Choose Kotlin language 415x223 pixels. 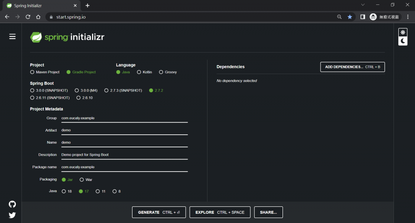click(145, 72)
